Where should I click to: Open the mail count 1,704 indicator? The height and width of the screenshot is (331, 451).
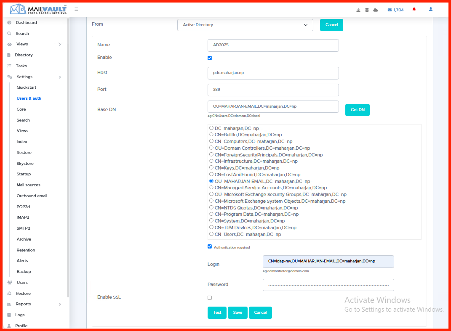pos(395,10)
